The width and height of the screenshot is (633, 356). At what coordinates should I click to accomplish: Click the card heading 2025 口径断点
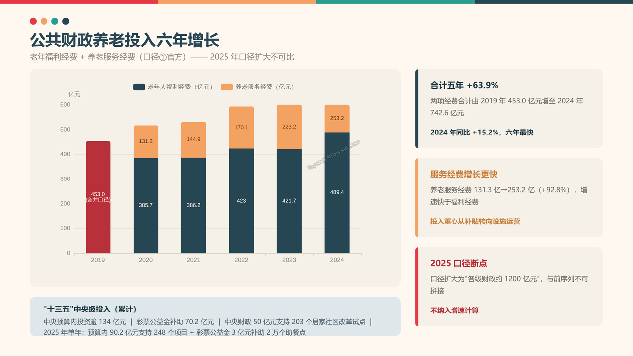click(x=459, y=264)
